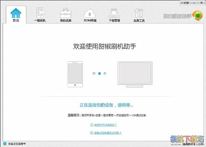Select the 实用工具 utilities tab
The width and height of the screenshot is (206, 147).
tap(139, 15)
